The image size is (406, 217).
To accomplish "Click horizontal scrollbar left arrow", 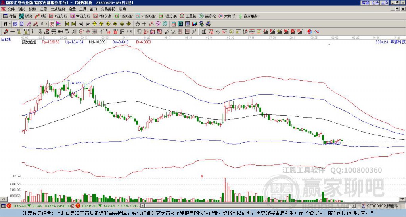I will tap(142, 206).
